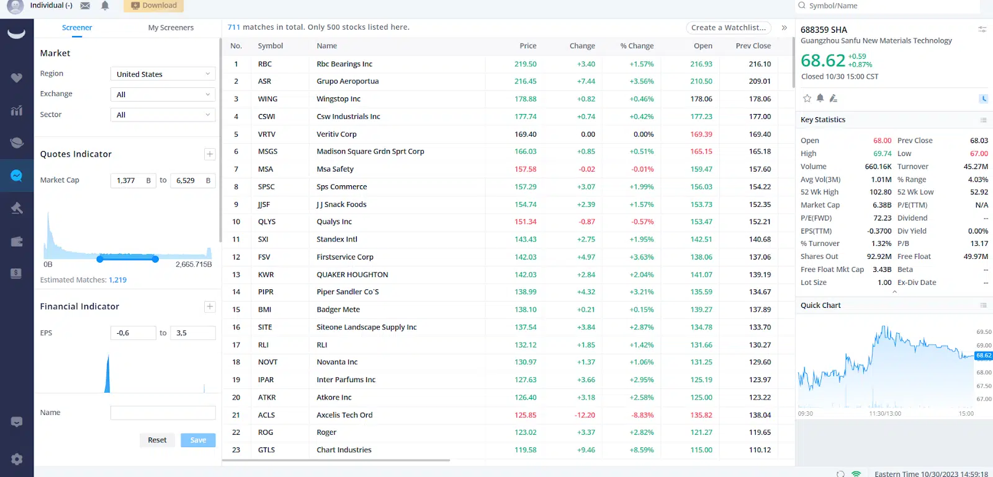
Task: Switch to the Screener tab
Action: click(x=77, y=28)
